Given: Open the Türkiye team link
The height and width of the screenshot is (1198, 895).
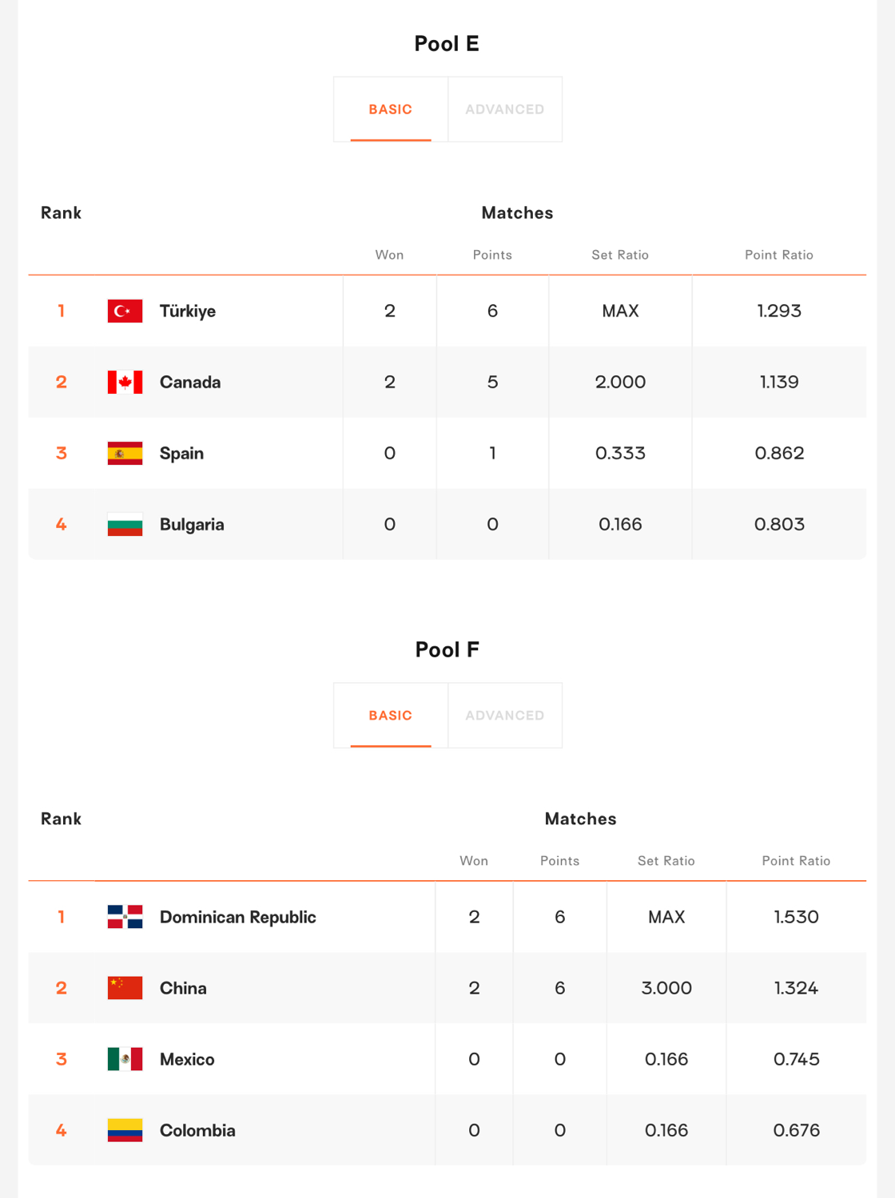Looking at the screenshot, I should click(188, 311).
